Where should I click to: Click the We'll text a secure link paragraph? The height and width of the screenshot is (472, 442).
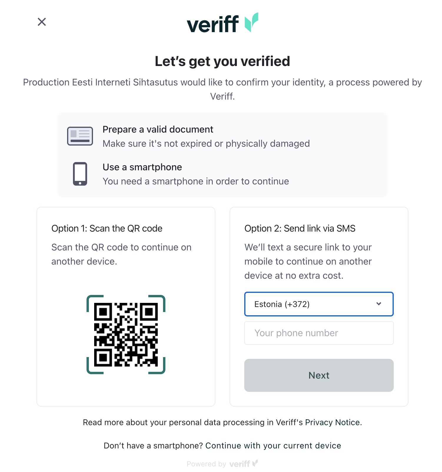pyautogui.click(x=308, y=261)
